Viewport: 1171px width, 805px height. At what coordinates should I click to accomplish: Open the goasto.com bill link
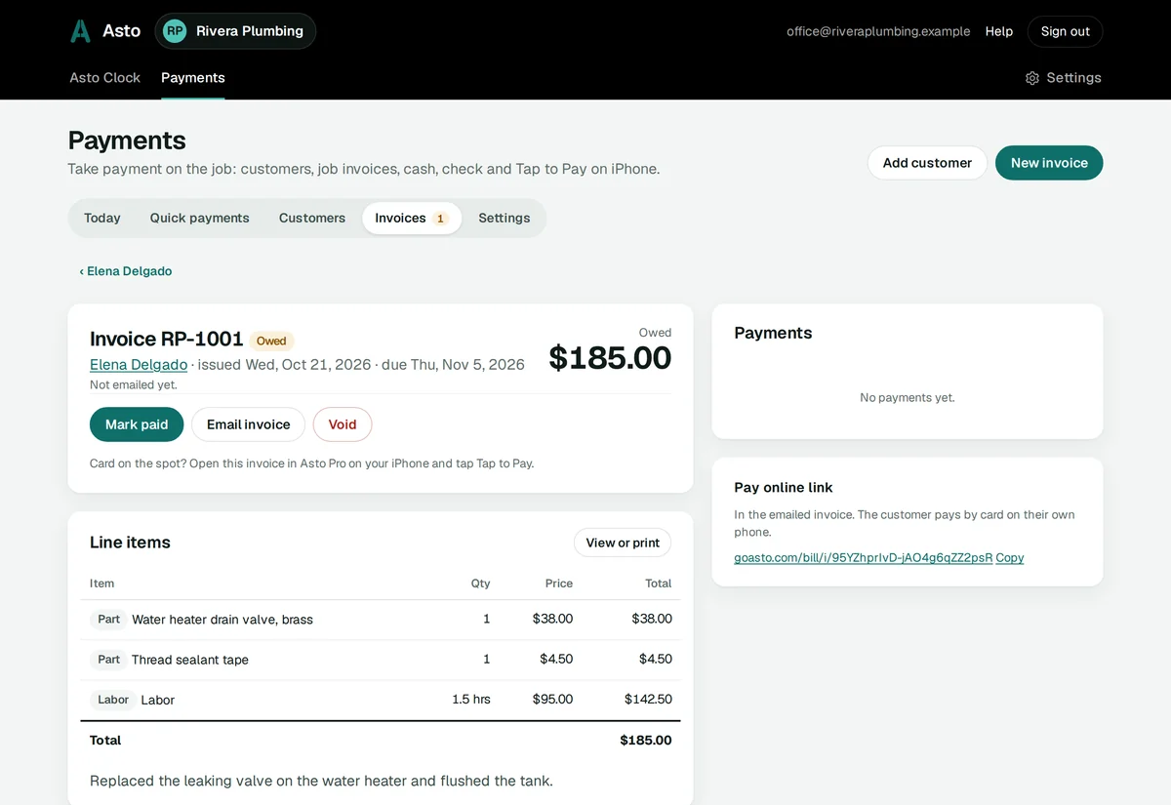pyautogui.click(x=863, y=558)
